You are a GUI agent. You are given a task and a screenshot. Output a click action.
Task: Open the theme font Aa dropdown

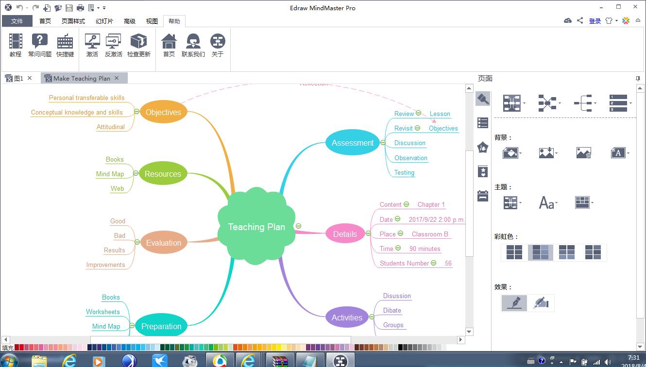[548, 202]
